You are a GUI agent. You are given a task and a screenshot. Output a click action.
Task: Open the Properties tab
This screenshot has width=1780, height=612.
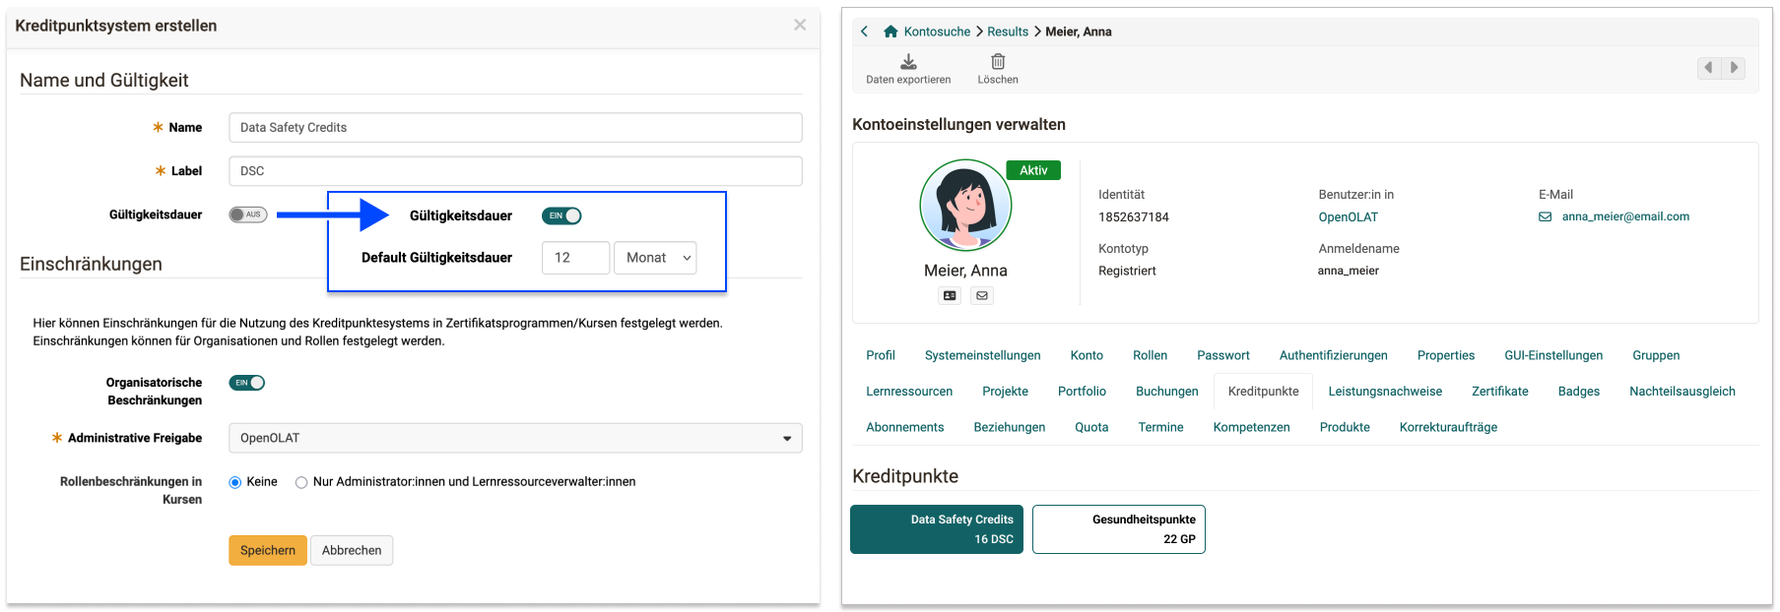pos(1445,355)
